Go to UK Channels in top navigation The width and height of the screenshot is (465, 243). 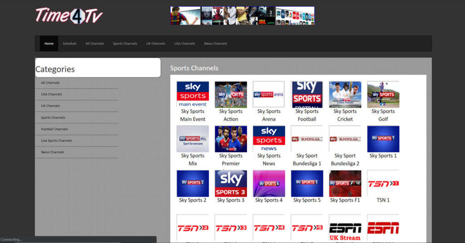pos(155,44)
